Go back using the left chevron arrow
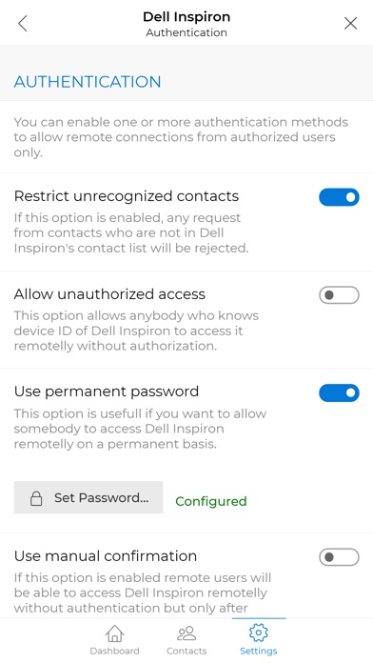This screenshot has width=373, height=663. [23, 23]
